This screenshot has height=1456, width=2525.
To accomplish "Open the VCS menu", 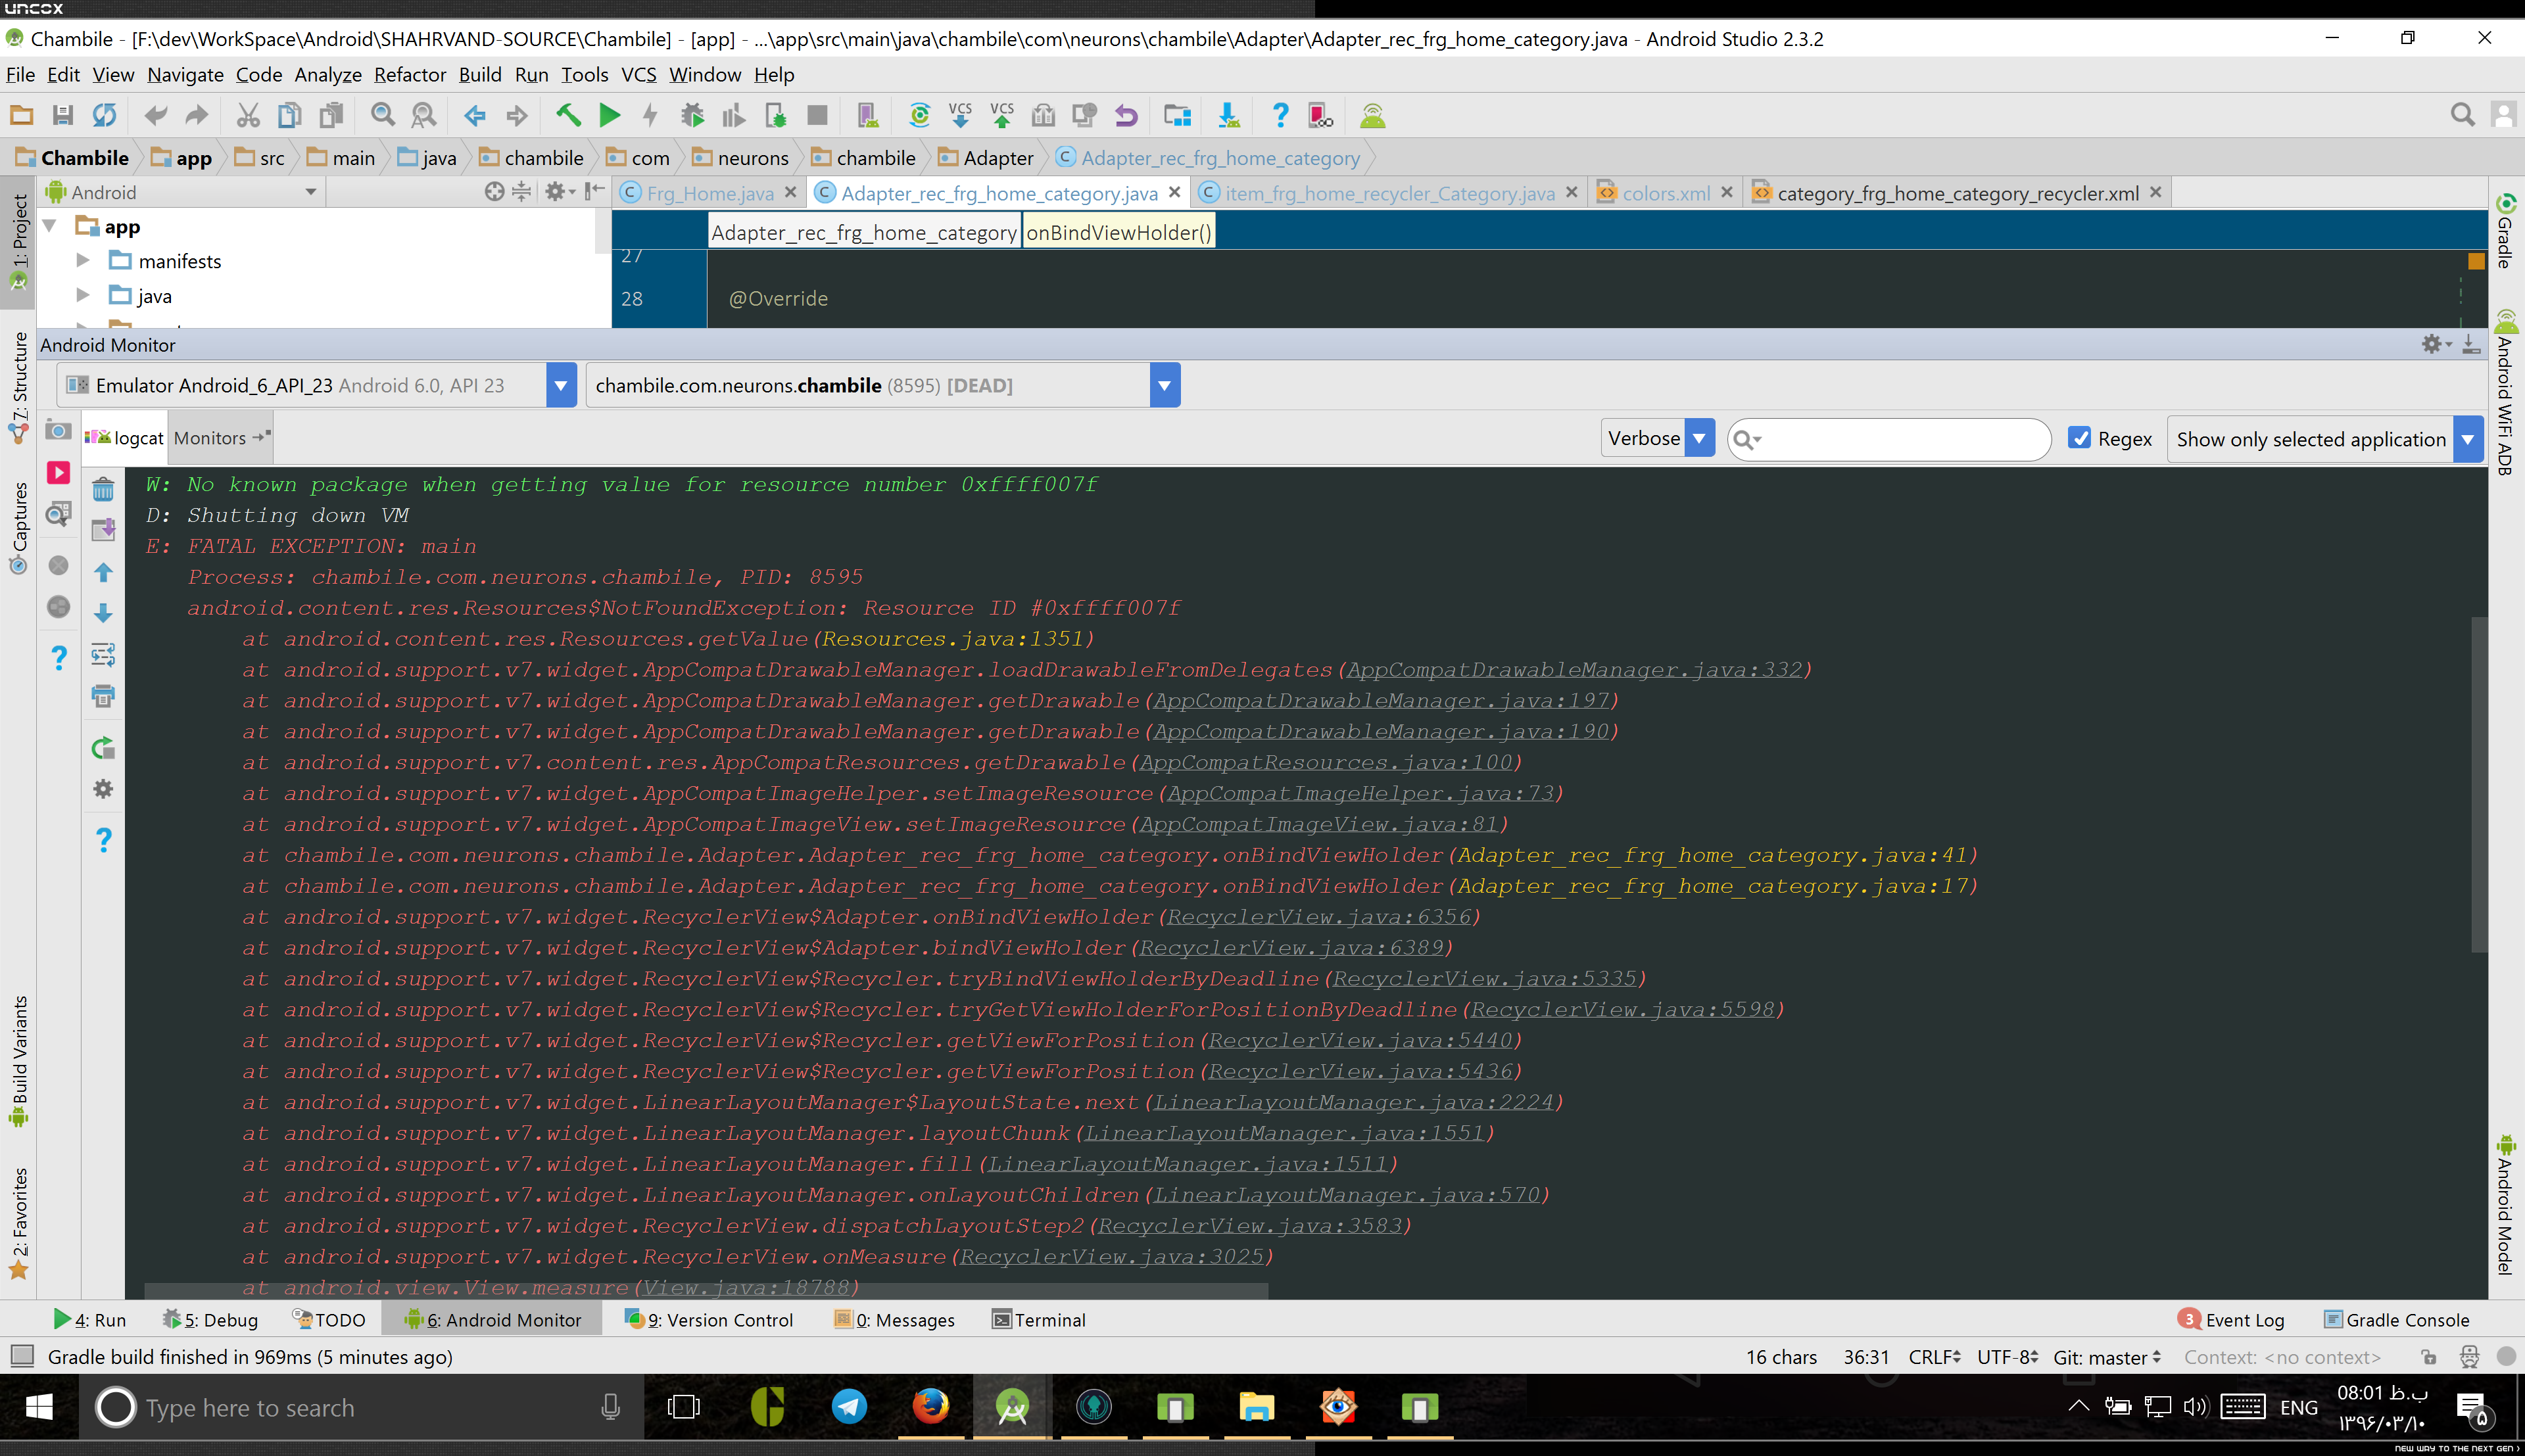I will (638, 75).
